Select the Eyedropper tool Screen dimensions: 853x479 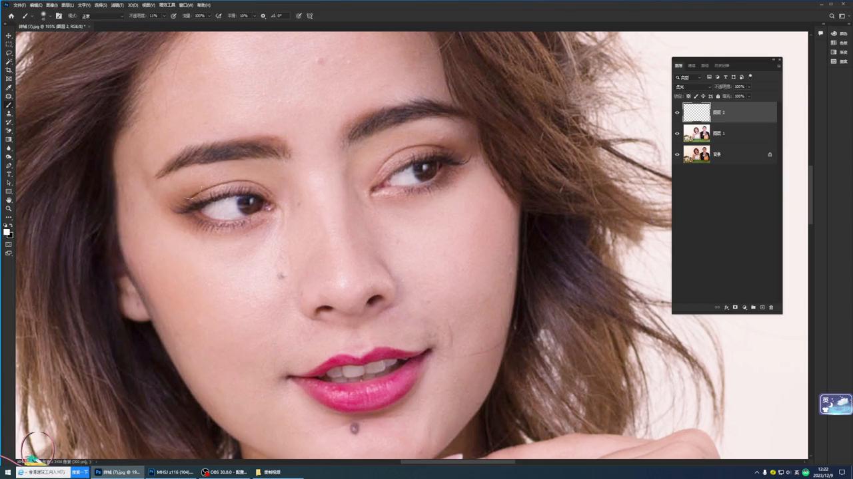tap(9, 88)
